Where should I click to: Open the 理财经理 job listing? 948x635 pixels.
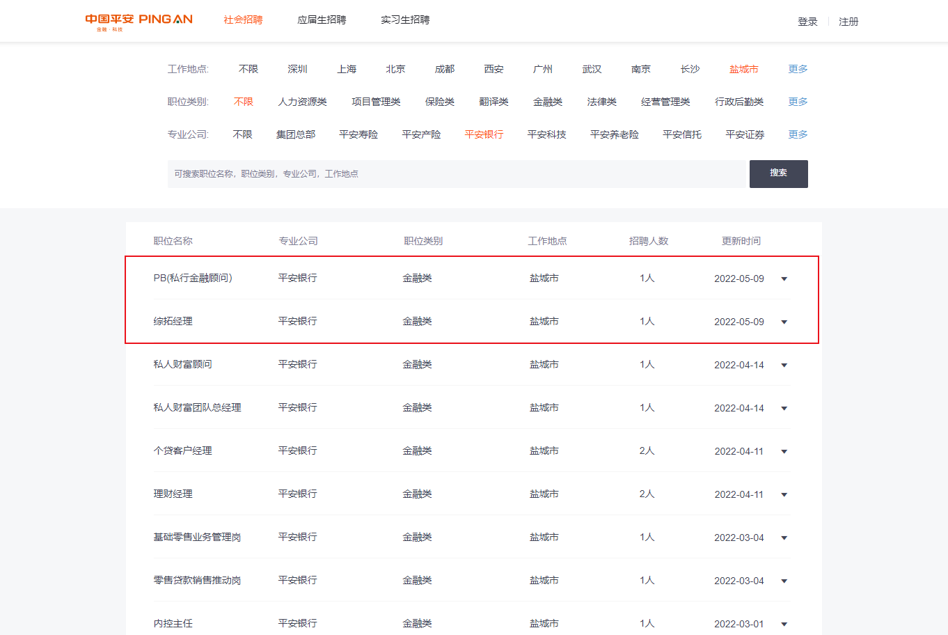(x=173, y=494)
